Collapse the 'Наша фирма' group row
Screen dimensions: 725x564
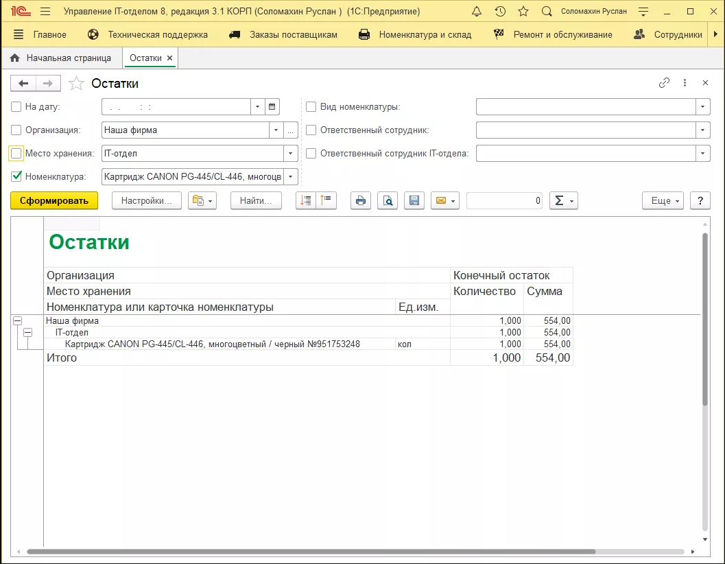click(x=17, y=320)
